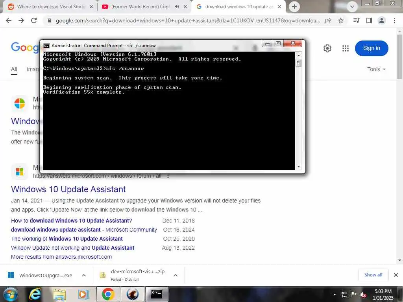403x302 pixels.
Task: Share this page icon in address bar
Action: tap(328, 21)
